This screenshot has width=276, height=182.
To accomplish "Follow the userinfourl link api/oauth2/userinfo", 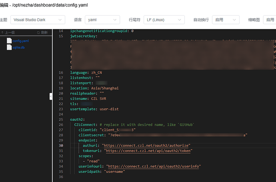I will 153,166.
